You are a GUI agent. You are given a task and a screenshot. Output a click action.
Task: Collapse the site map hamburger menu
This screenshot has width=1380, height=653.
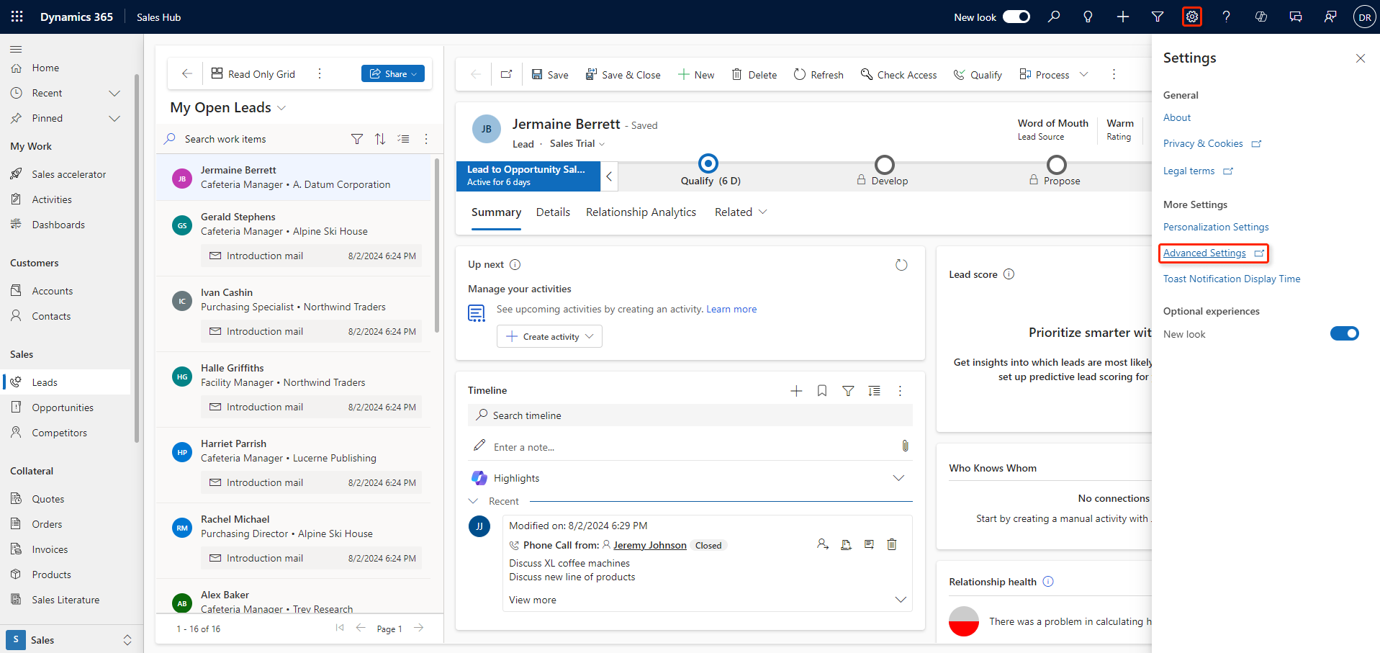tap(16, 49)
